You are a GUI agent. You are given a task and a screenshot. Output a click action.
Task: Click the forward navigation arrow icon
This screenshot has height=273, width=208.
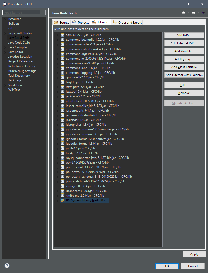(194, 13)
